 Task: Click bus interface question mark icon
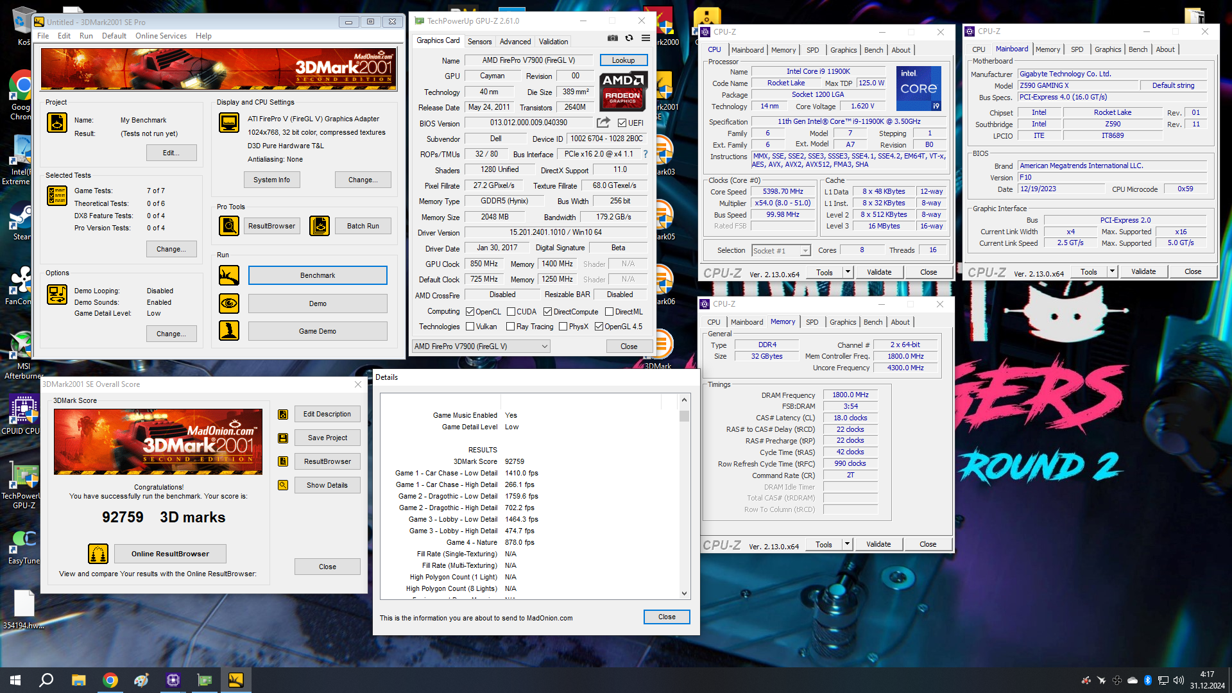(x=646, y=154)
